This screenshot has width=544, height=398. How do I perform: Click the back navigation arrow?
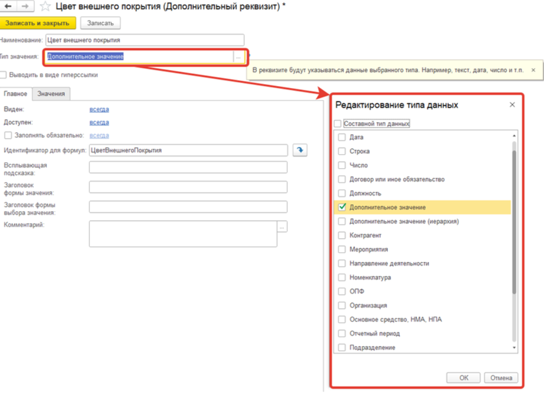coord(8,6)
